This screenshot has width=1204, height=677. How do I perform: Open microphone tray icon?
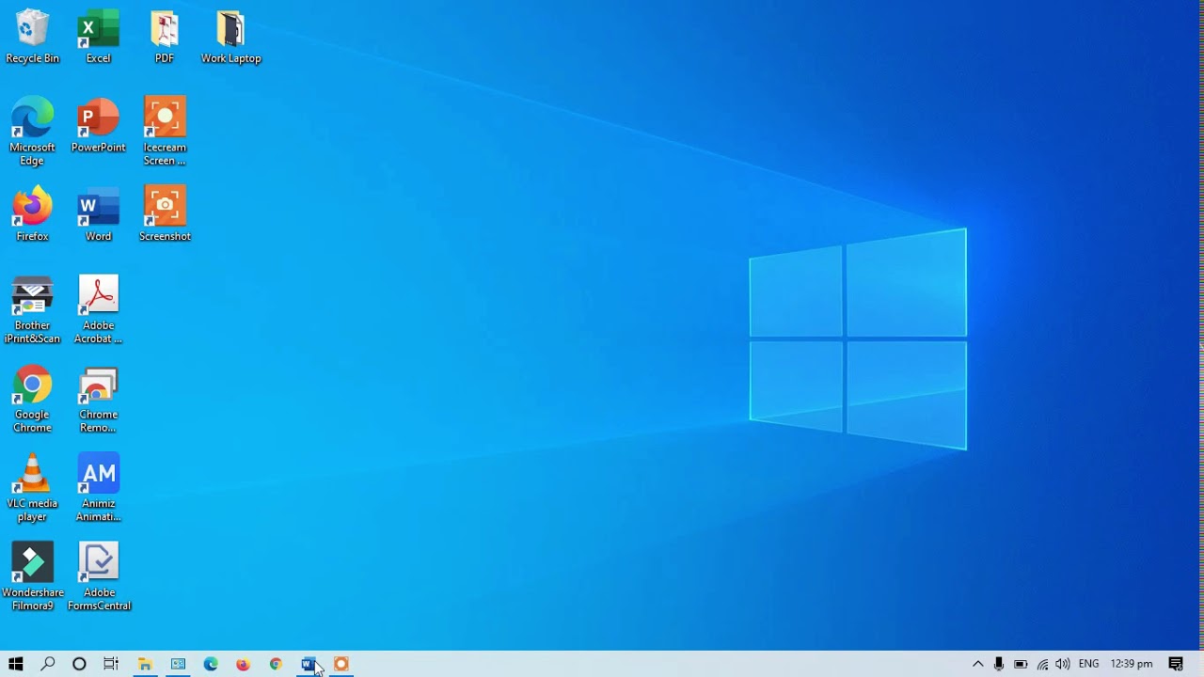[x=999, y=664]
